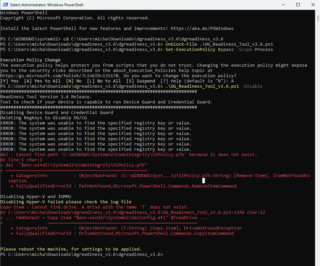The height and width of the screenshot is (266, 320).
Task: Click 'Tool to check if your device is capable' line
Action: (106, 102)
